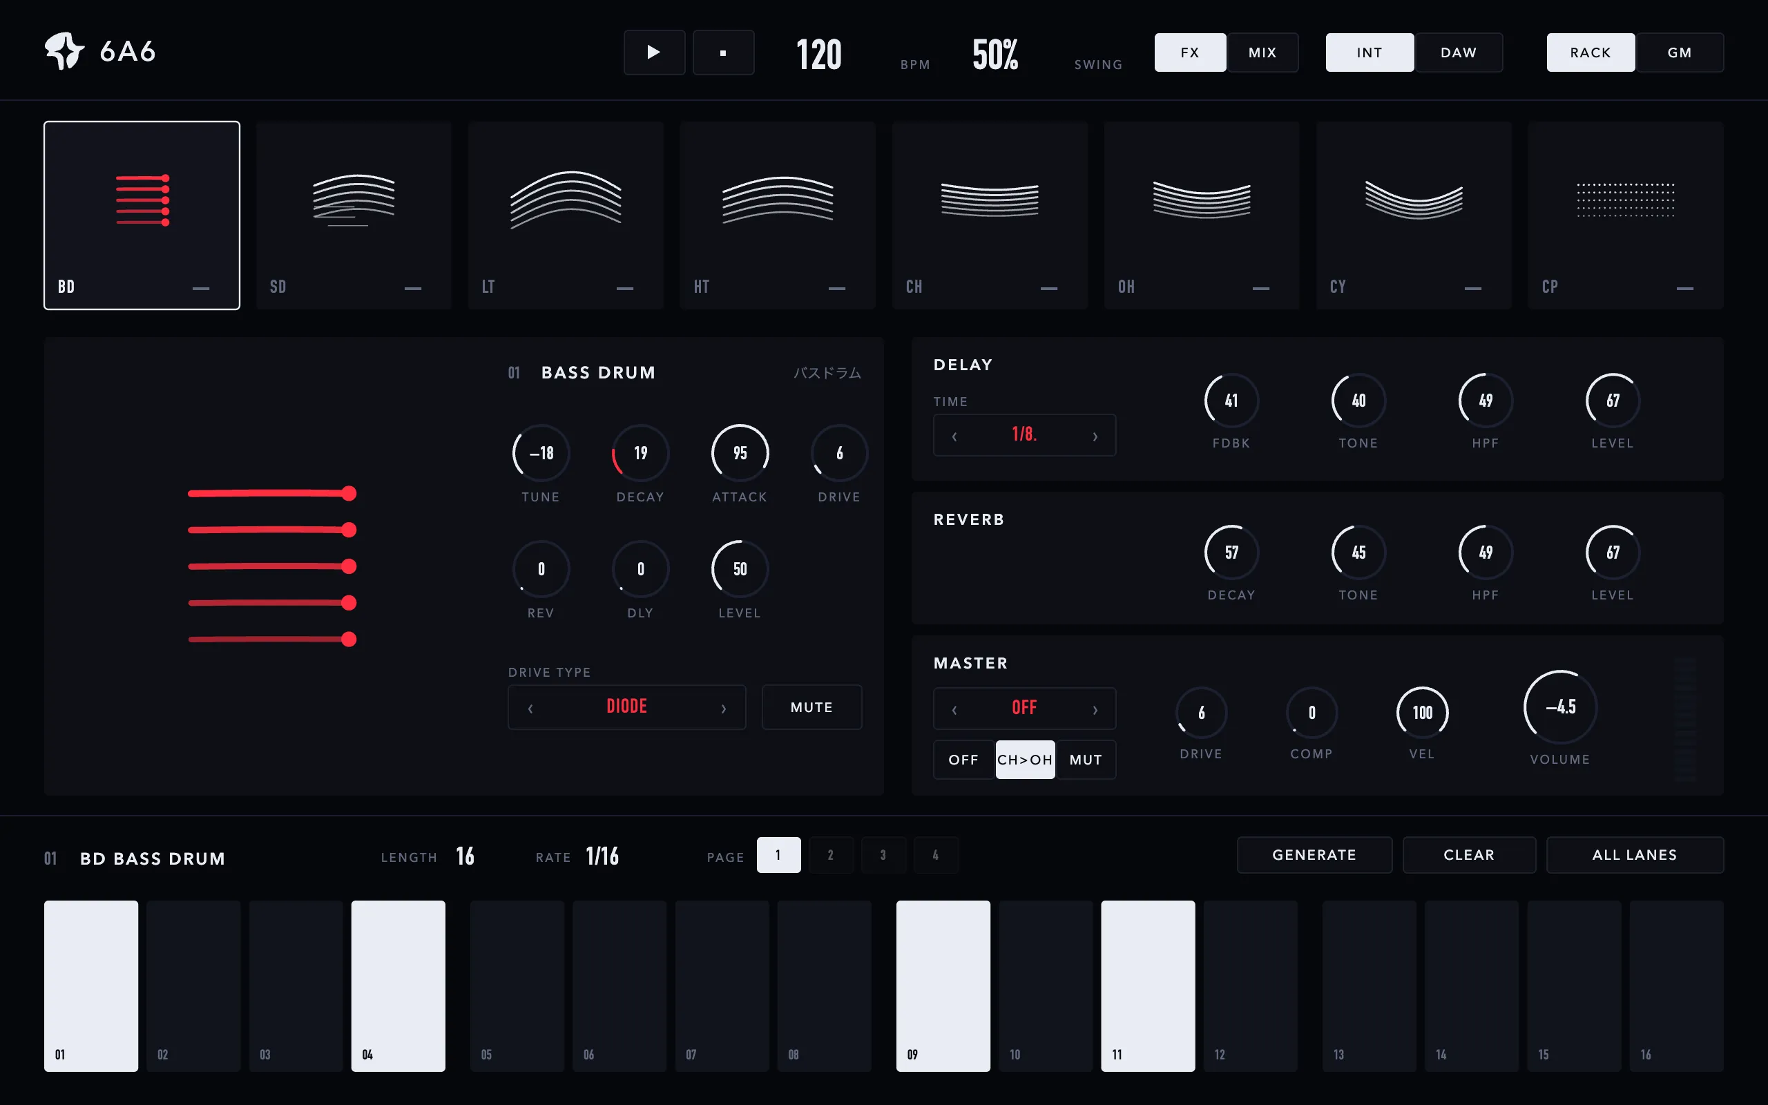1768x1105 pixels.
Task: Click the bass drum TUNE knob
Action: [541, 453]
